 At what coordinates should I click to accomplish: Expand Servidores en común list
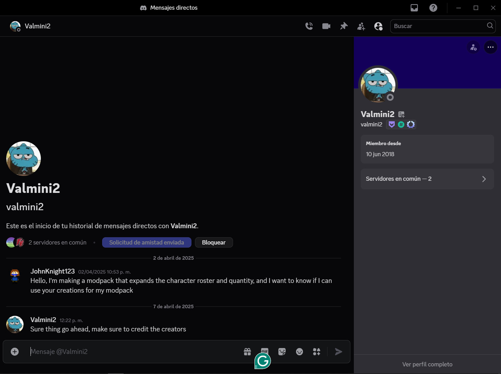pos(427,179)
